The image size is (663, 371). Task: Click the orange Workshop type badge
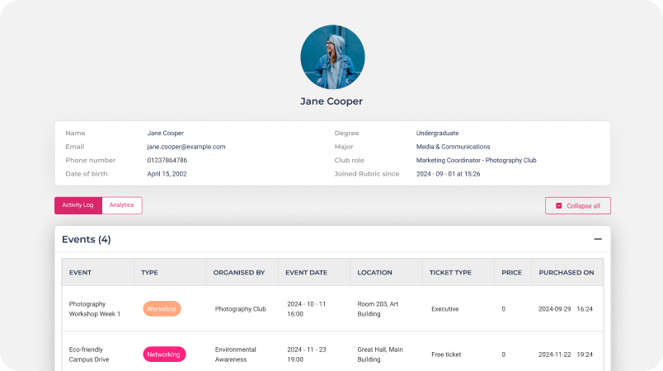point(162,309)
